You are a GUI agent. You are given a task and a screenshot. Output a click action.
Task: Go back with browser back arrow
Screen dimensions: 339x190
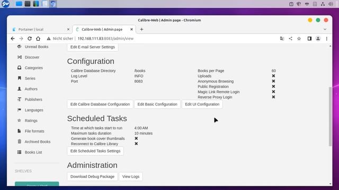[13, 39]
